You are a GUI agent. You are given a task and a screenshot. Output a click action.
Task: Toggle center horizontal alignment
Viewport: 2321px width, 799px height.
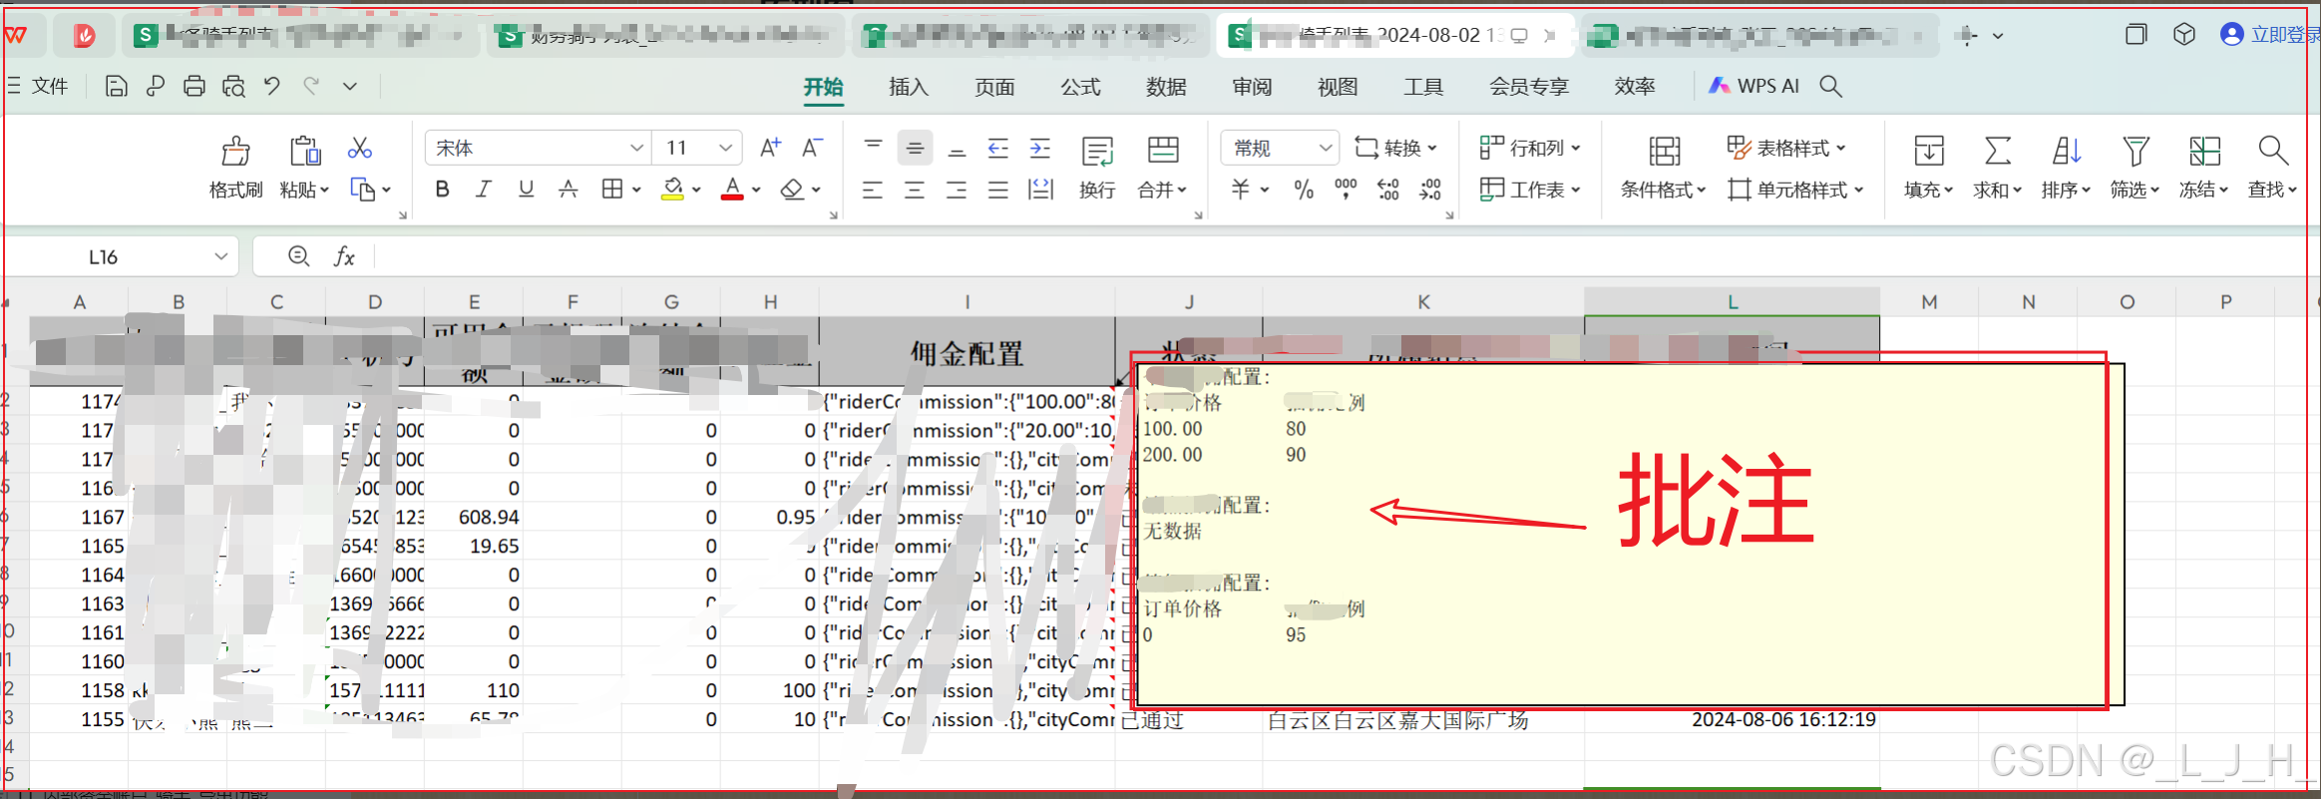pos(915,190)
